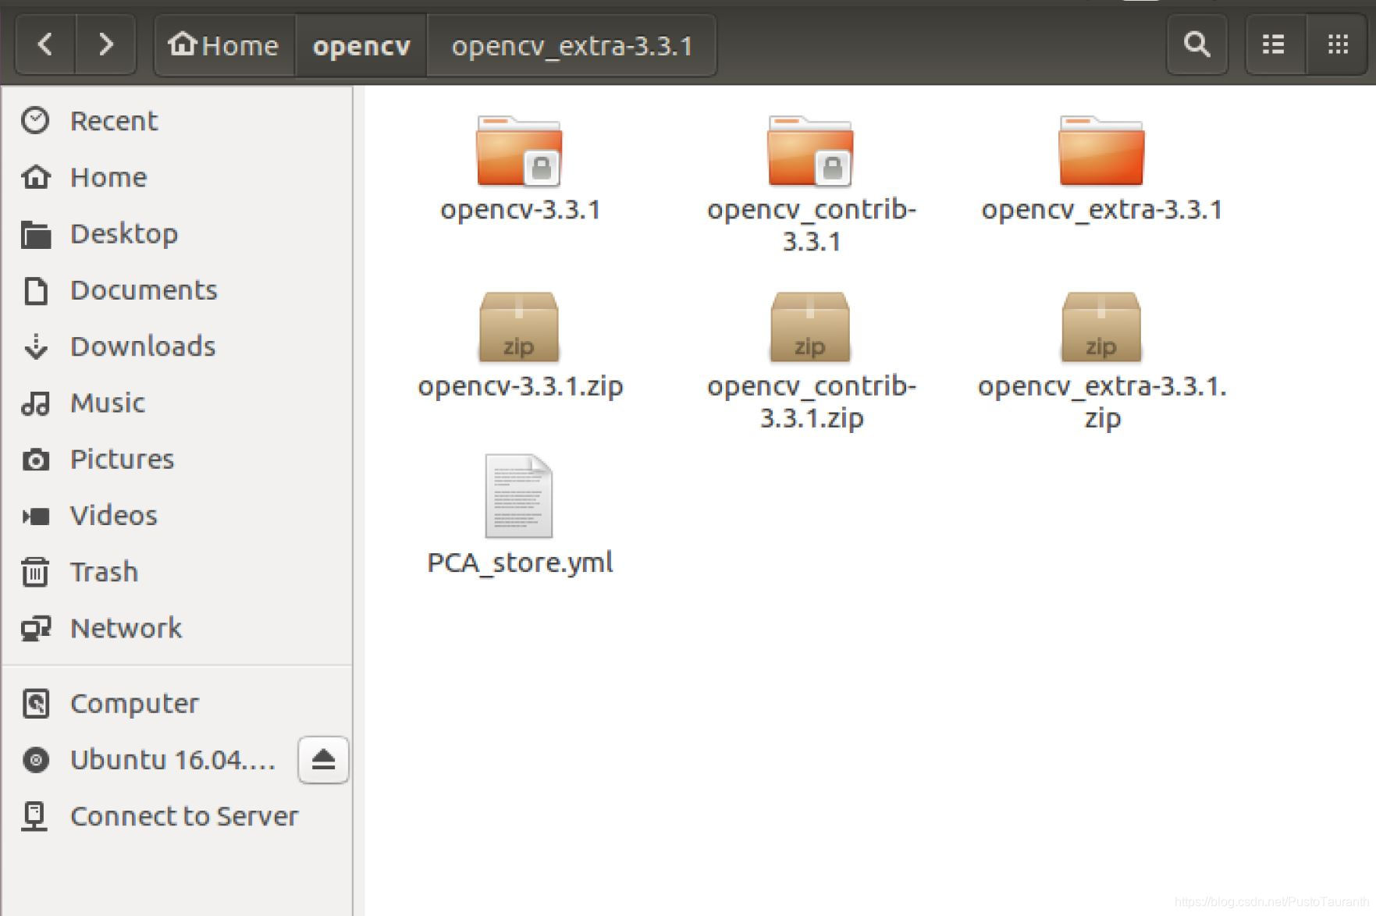
Task: Open the opencv_extra-3.3.1 folder
Action: click(1101, 152)
